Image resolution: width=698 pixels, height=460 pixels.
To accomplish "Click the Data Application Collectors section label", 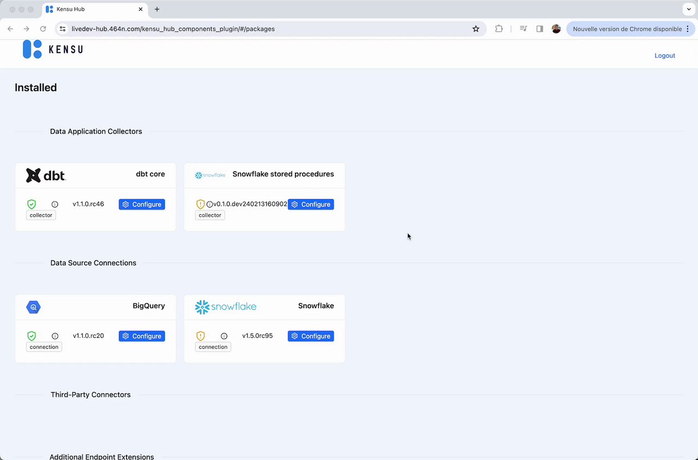I will pyautogui.click(x=96, y=131).
